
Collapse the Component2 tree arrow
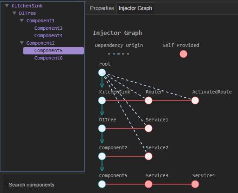point(22,43)
